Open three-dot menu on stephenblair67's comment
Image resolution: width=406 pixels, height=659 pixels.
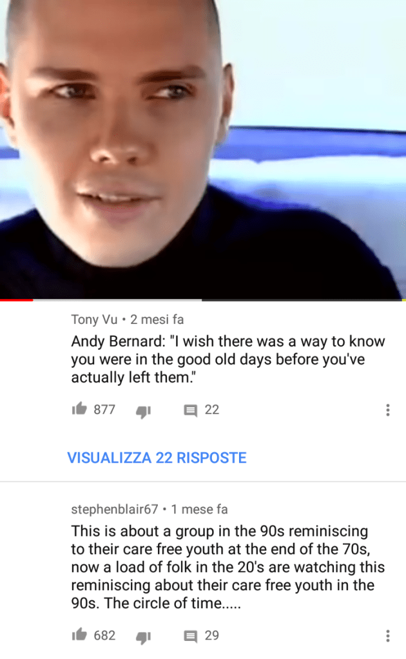click(x=387, y=635)
